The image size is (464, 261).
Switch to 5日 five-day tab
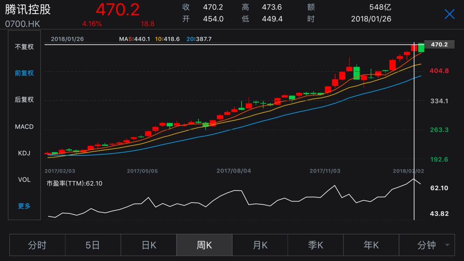coord(93,245)
